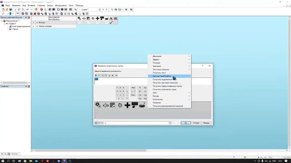
Task: Select the Mouse and keyboard icon in dialog
Action: coord(135,105)
